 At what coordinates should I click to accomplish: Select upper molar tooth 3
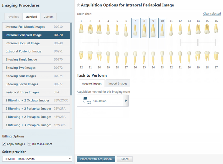point(99,29)
